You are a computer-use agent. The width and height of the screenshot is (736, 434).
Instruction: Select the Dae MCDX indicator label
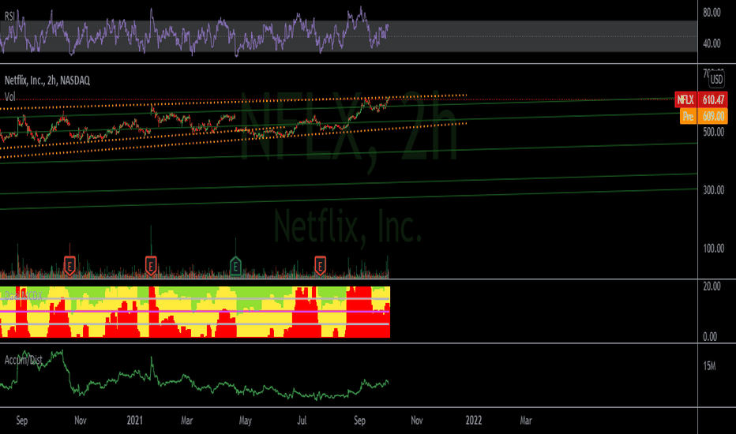click(24, 296)
